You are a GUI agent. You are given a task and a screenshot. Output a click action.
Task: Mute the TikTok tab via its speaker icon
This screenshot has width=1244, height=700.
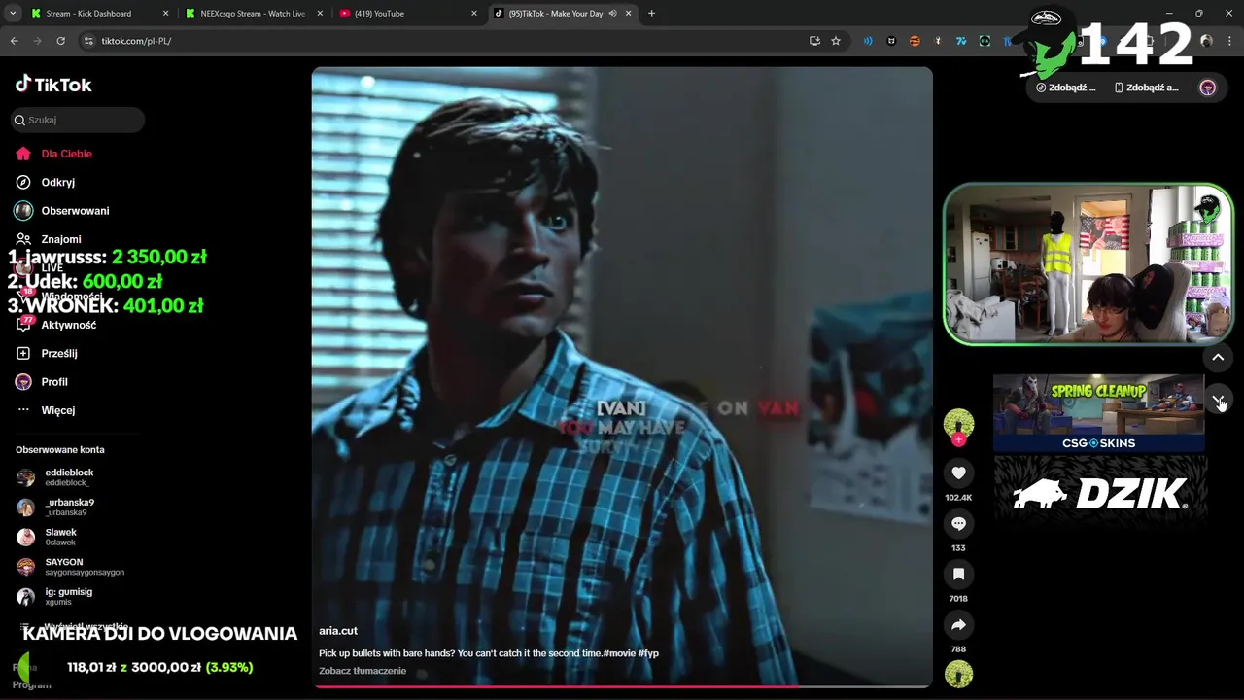pyautogui.click(x=612, y=14)
